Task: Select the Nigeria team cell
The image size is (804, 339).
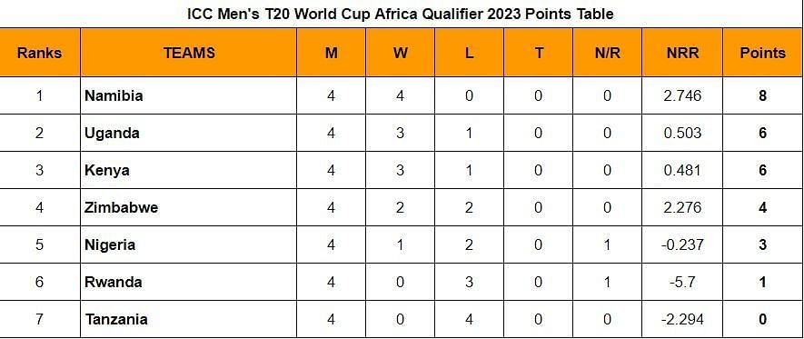Action: coord(189,244)
